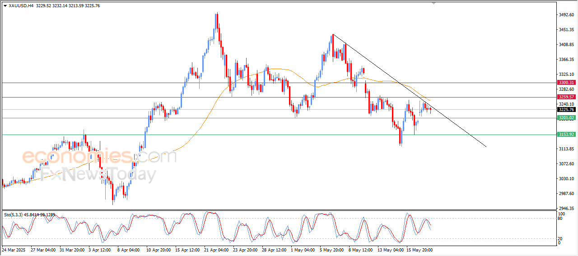Screen dimensions: 578x256
Task: Select the green 3201.02 price tag
Action: tap(566, 118)
